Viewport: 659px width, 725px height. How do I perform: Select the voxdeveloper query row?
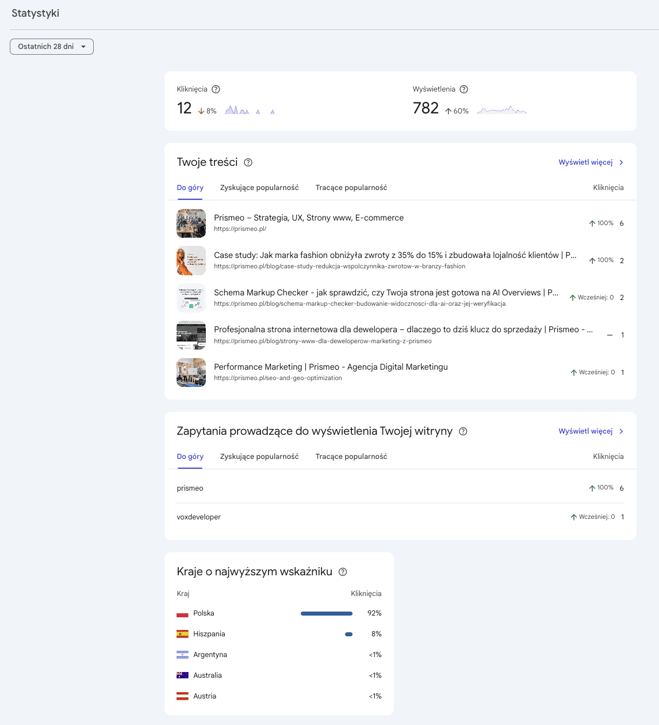(400, 517)
